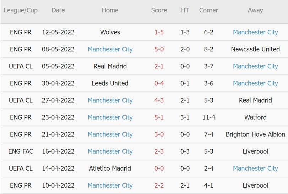
Task: Open the Leeds United team link
Action: tap(110, 83)
